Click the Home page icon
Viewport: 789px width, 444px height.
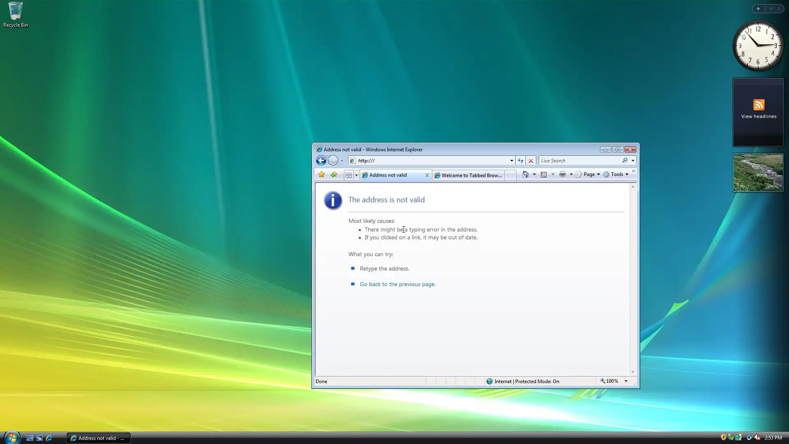pos(525,175)
